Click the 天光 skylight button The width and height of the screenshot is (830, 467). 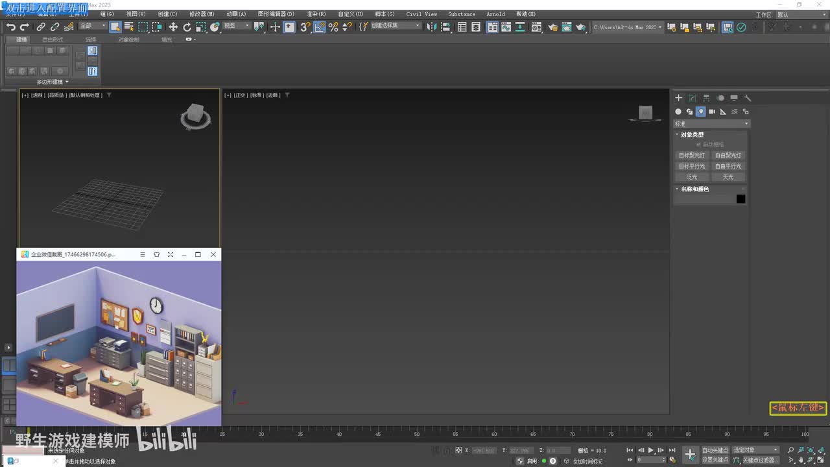(728, 177)
